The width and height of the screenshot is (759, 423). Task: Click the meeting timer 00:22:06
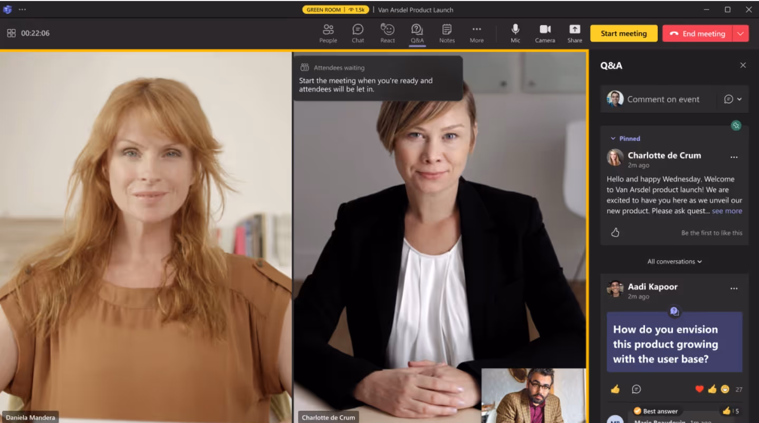35,33
